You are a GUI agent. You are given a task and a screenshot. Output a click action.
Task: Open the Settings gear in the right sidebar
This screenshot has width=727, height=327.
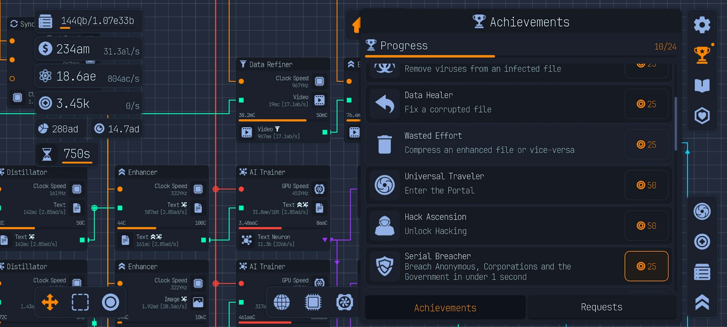702,25
